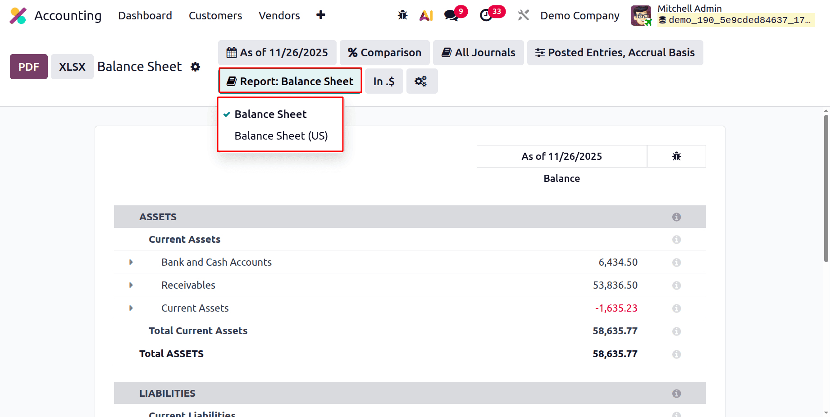Open activities clock icon with 33 badge

point(486,15)
